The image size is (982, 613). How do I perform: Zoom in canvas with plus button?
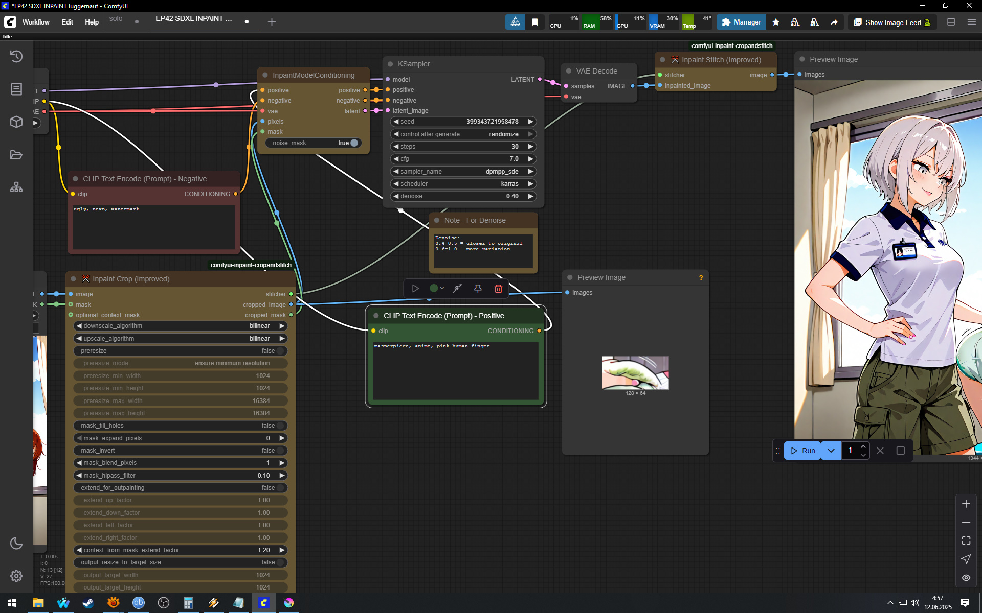click(966, 504)
